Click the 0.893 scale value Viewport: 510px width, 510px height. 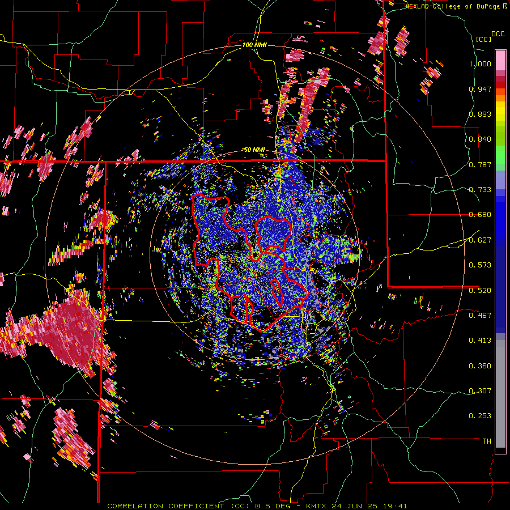pos(480,114)
